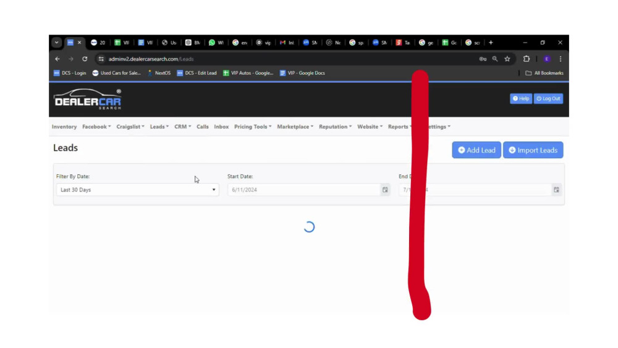Expand the Facebook menu
The width and height of the screenshot is (618, 348).
coord(96,127)
